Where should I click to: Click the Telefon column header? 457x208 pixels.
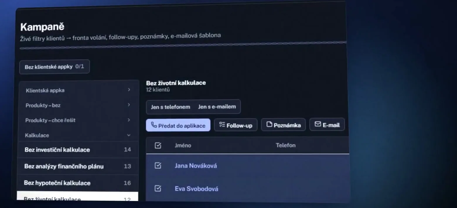pos(286,145)
